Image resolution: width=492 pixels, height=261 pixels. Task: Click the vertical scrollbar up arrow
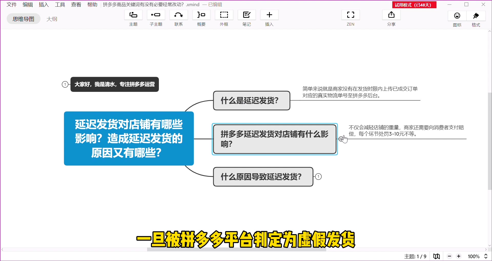point(490,31)
